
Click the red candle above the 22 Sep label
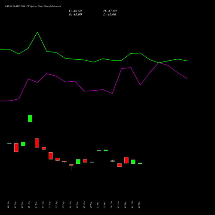[58, 159]
